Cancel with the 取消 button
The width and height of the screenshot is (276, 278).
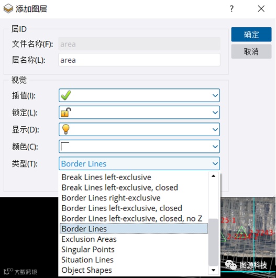tap(251, 51)
